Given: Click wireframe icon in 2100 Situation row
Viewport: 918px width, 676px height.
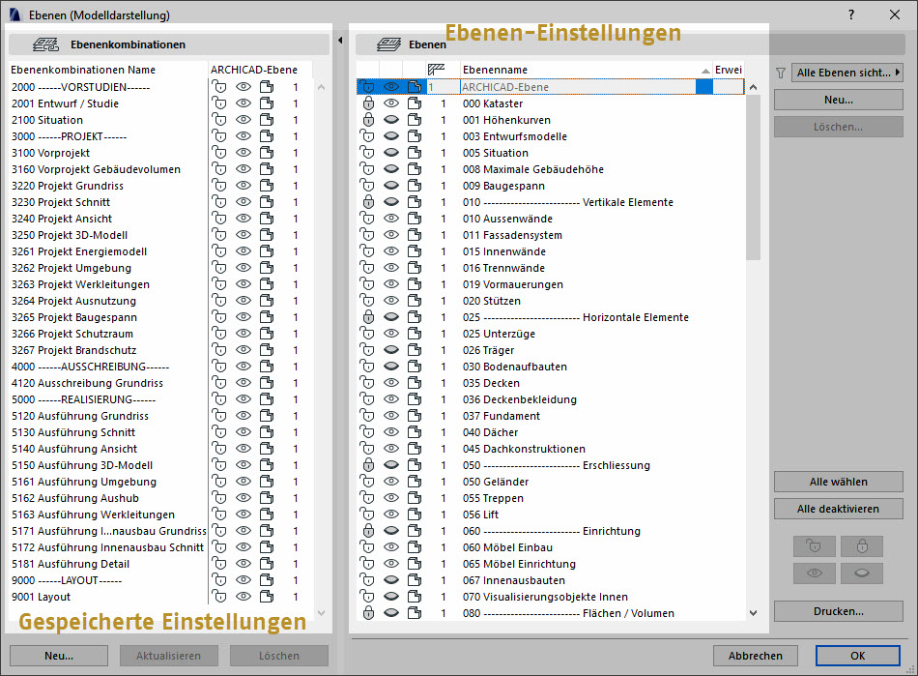Looking at the screenshot, I should pyautogui.click(x=267, y=120).
